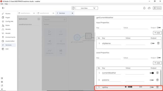The image size is (163, 91).
Task: Open the Live View dropdown chevron
Action: (94, 8)
